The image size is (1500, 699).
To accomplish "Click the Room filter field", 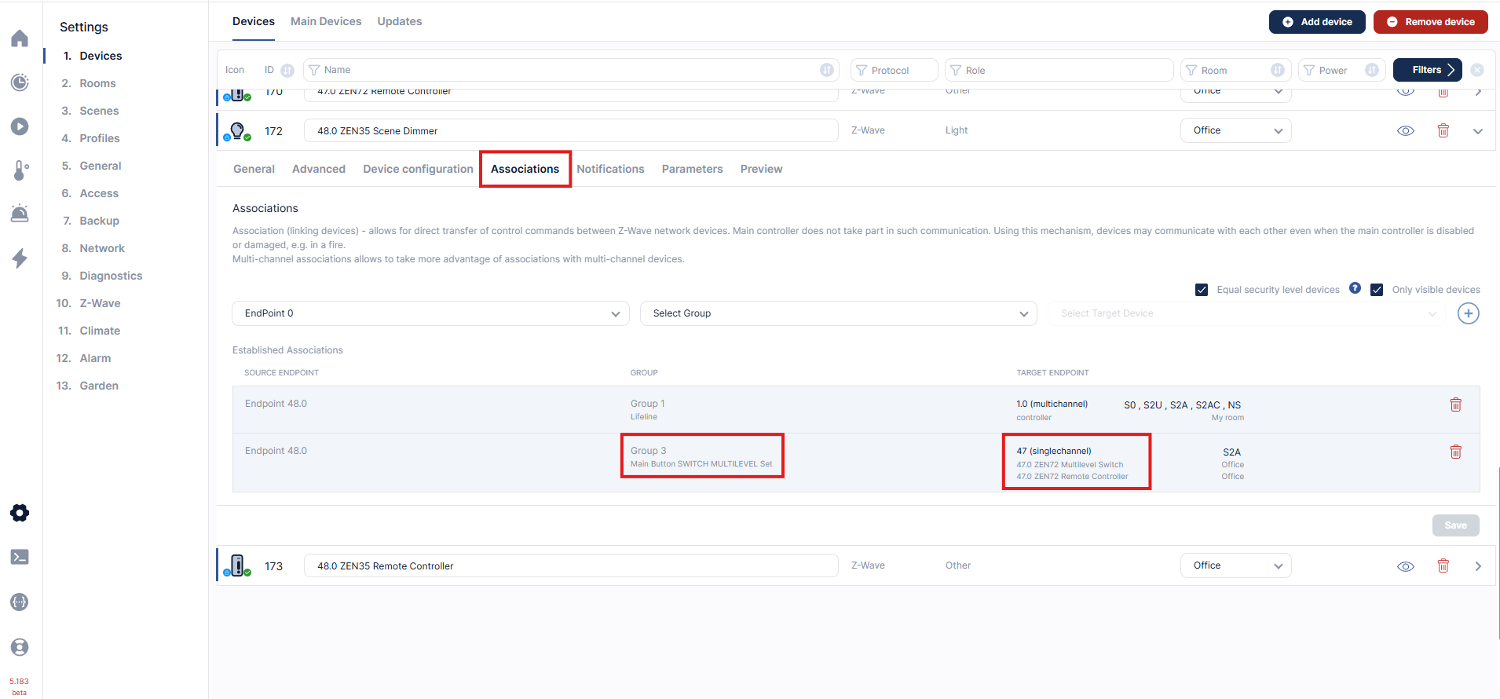I will 1236,70.
